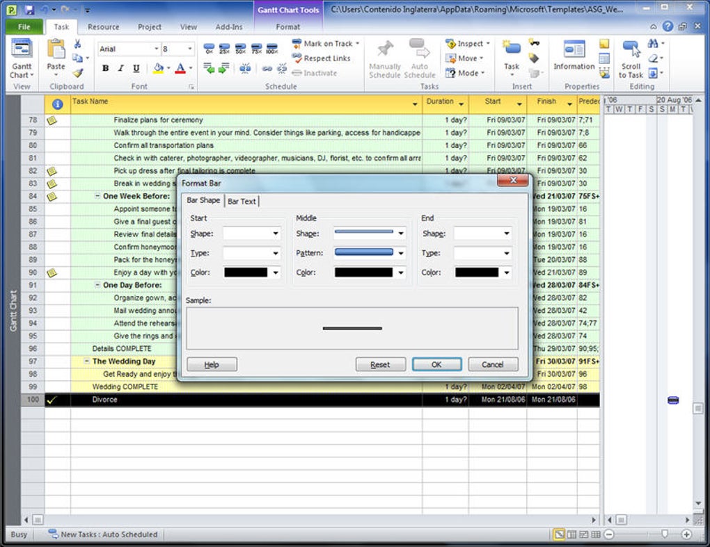Switch to the Resource ribbon tab
710x547 pixels.
tap(103, 26)
